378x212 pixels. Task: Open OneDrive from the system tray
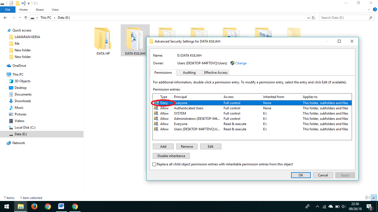(331, 206)
